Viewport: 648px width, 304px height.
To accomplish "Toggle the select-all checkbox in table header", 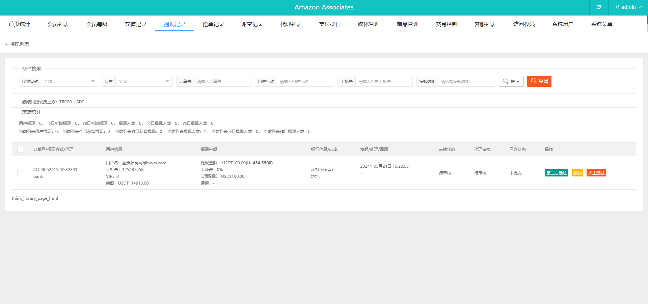I will tap(20, 149).
